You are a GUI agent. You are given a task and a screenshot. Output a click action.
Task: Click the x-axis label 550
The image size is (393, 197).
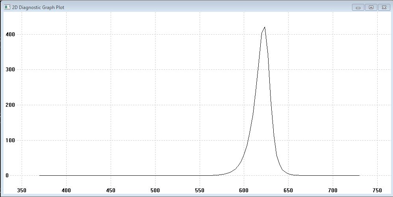point(200,190)
